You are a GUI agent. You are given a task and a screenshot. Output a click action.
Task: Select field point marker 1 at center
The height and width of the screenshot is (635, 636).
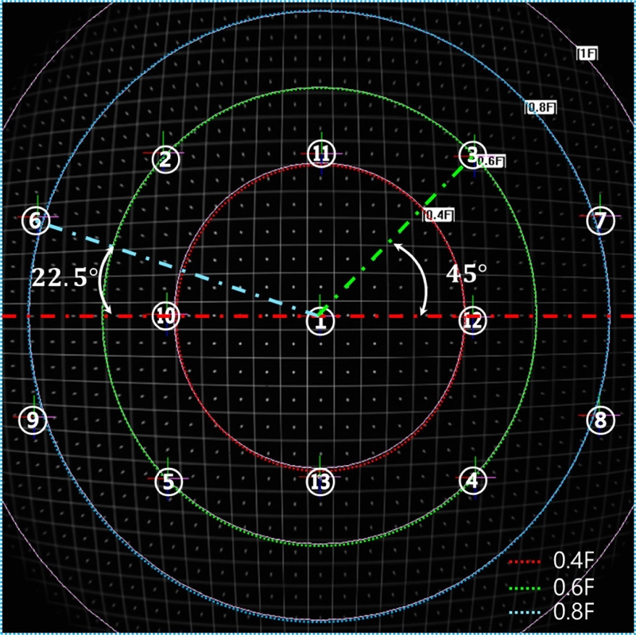(320, 321)
